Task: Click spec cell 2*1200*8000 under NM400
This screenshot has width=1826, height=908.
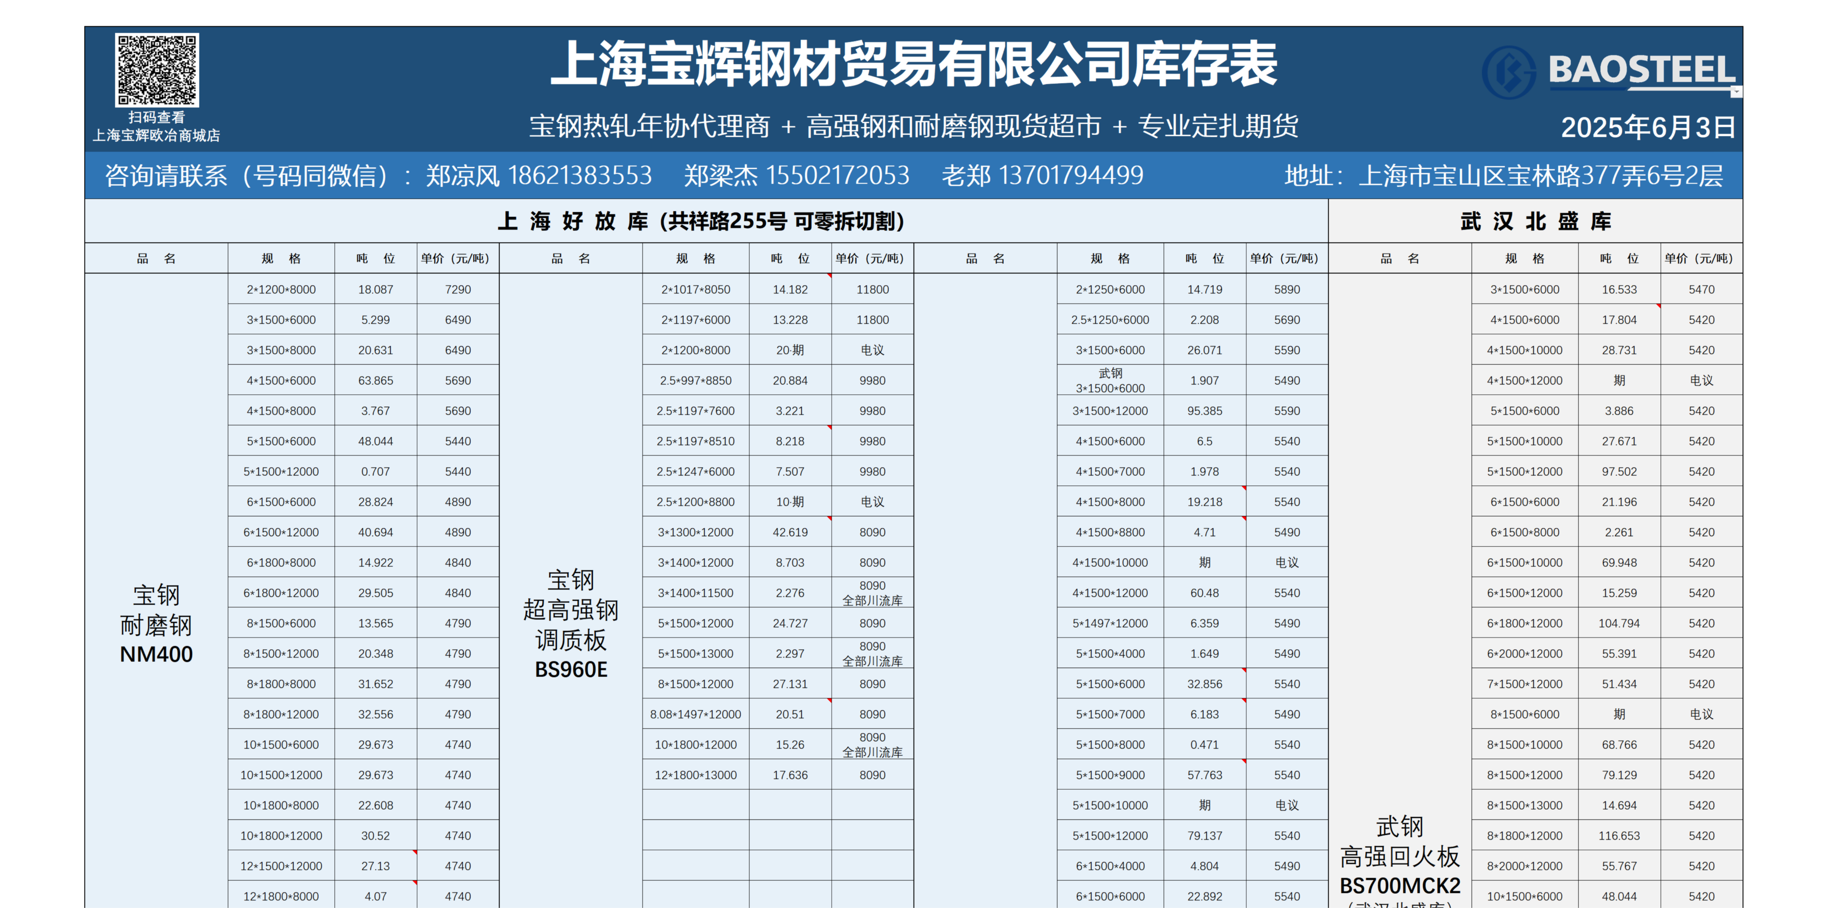Action: pyautogui.click(x=281, y=289)
